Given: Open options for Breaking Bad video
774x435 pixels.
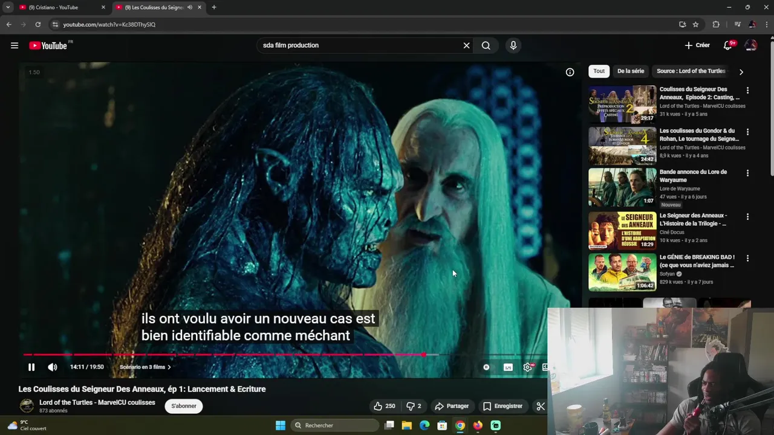Looking at the screenshot, I should click(747, 258).
